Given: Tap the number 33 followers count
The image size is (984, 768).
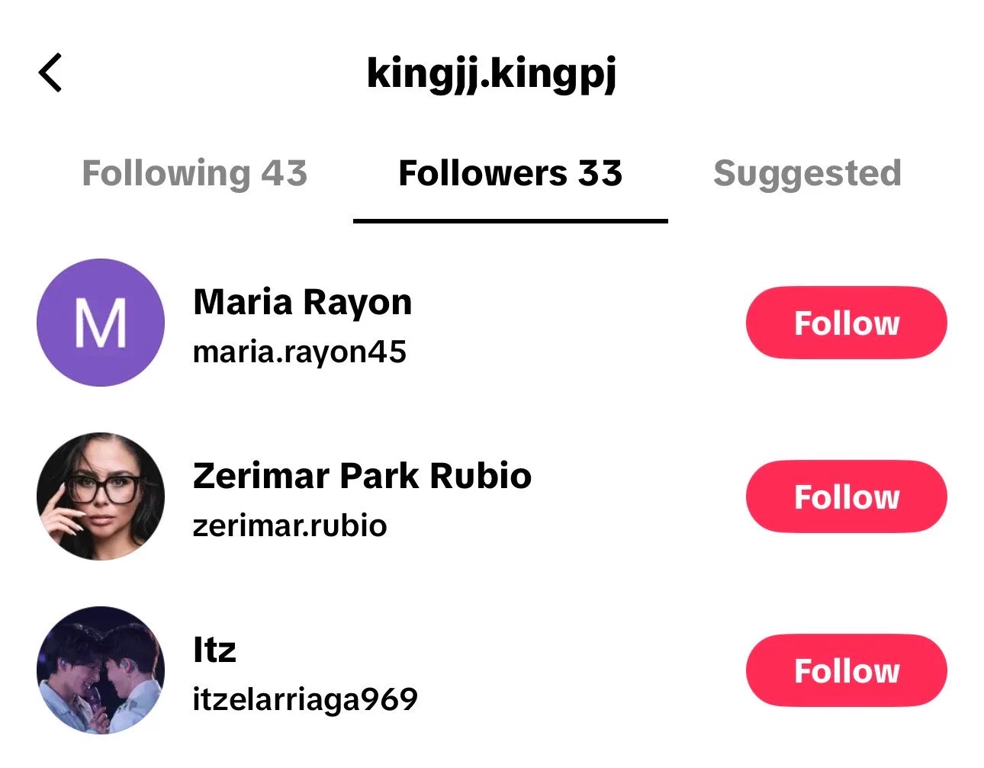Looking at the screenshot, I should click(600, 174).
